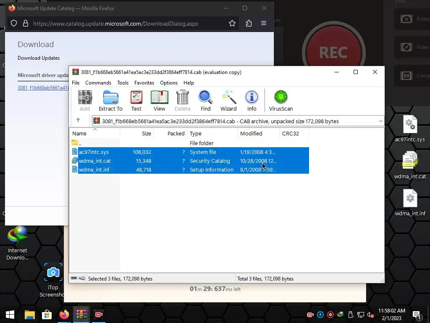The image size is (430, 323).
Task: Click the Screenshot camera tool in recorder
Action: tap(406, 19)
